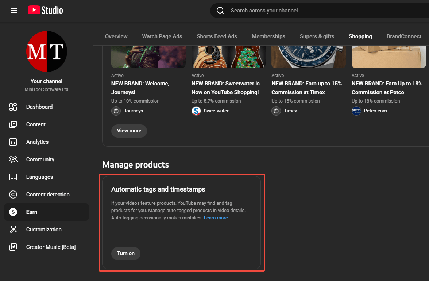This screenshot has height=281, width=429.
Task: Switch to the Overview tab
Action: click(116, 36)
